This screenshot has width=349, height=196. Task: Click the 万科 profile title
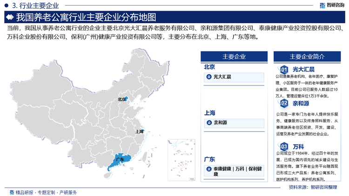click(x=298, y=147)
